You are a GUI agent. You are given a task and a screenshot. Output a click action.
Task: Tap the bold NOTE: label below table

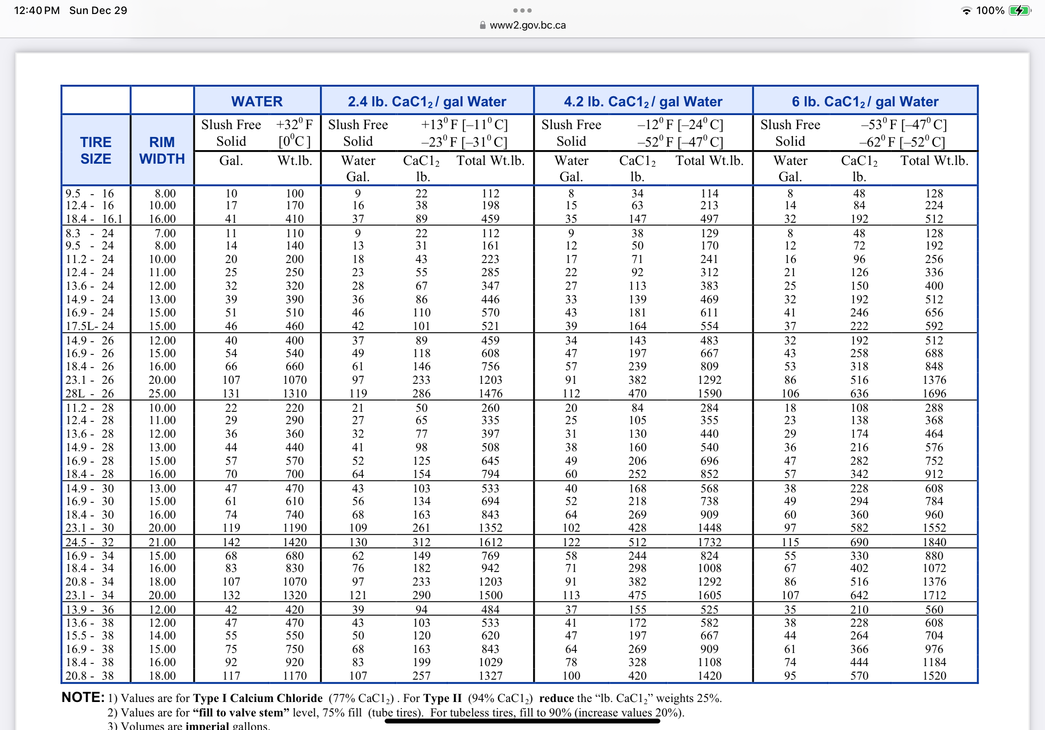coord(83,697)
